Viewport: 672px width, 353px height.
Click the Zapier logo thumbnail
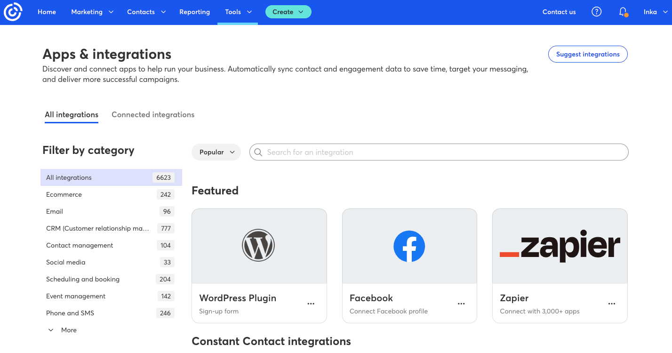coord(560,246)
